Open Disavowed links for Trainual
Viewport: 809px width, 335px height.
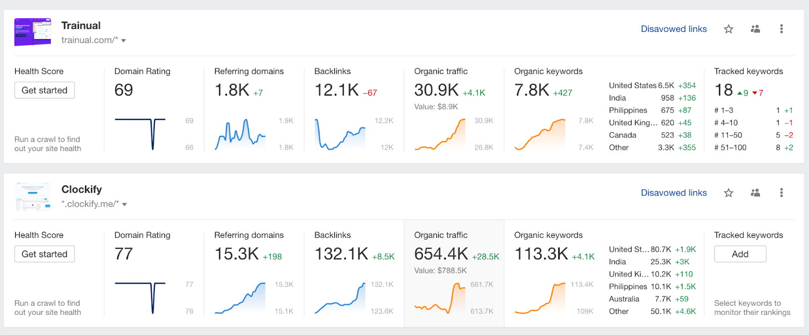673,29
